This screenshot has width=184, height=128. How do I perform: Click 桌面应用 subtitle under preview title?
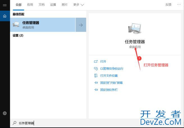click(x=135, y=47)
